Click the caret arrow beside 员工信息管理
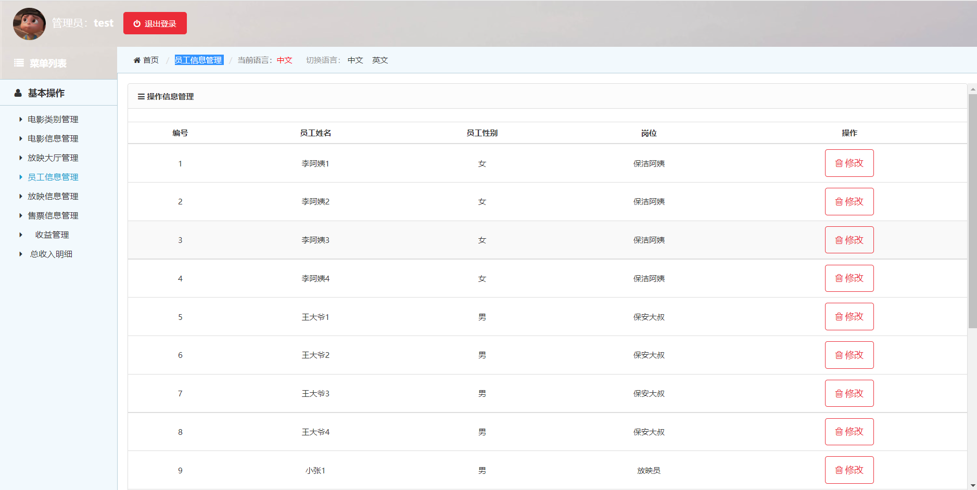The width and height of the screenshot is (977, 490). click(21, 177)
